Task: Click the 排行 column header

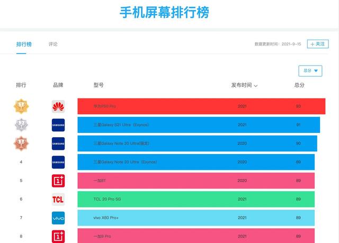Action: 21,85
